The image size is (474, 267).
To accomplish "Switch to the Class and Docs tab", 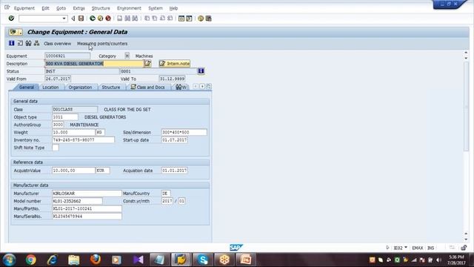I will tap(148, 88).
